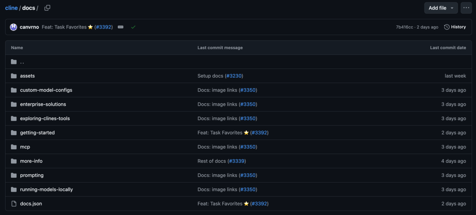Open the assets folder
476x215 pixels.
coord(27,76)
